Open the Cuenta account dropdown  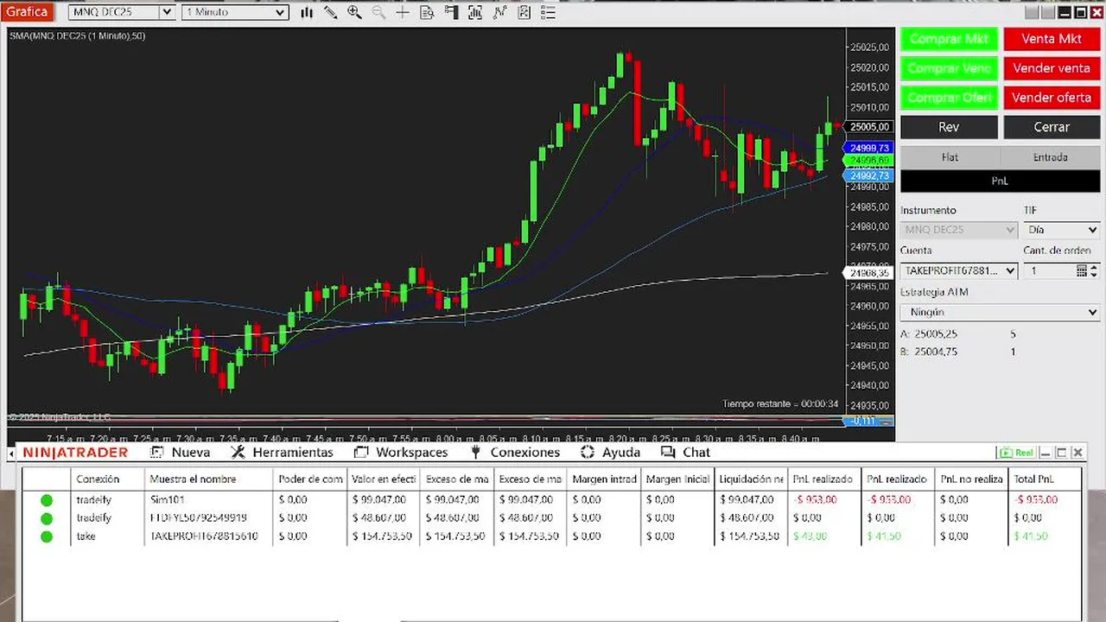(959, 270)
